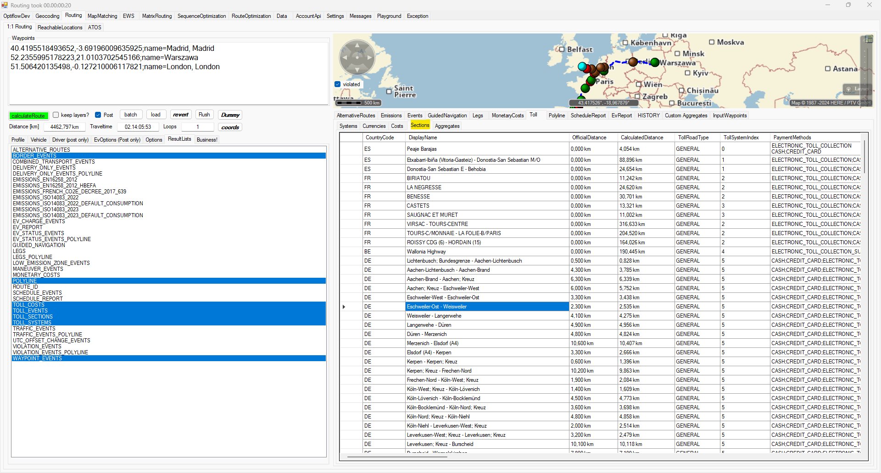881x473 pixels.
Task: Open the Geocoding menu tab
Action: coord(47,16)
